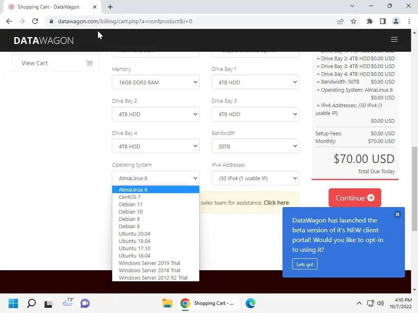The height and width of the screenshot is (313, 418).
Task: Open the tab search chevron
Action: 352,6
